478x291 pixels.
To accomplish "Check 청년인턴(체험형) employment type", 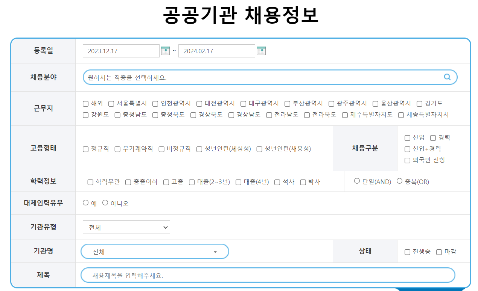I will [x=199, y=149].
